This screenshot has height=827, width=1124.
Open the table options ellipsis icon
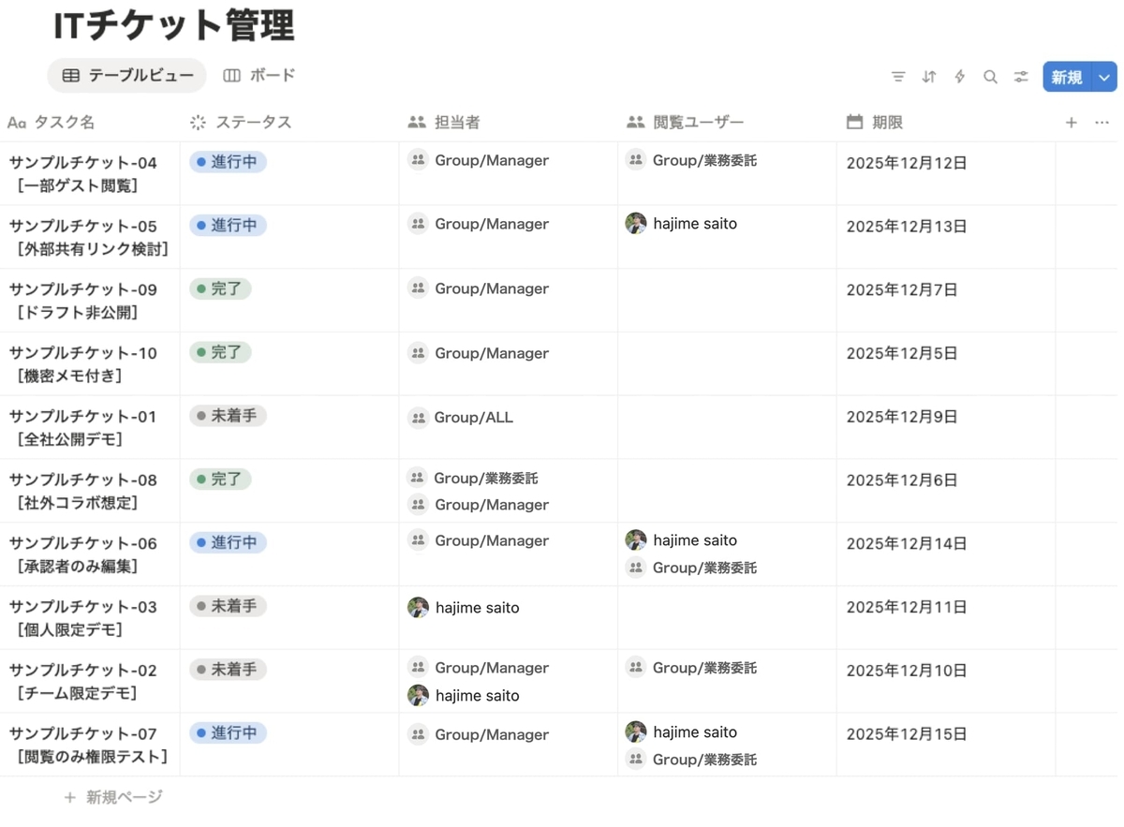tap(1102, 122)
